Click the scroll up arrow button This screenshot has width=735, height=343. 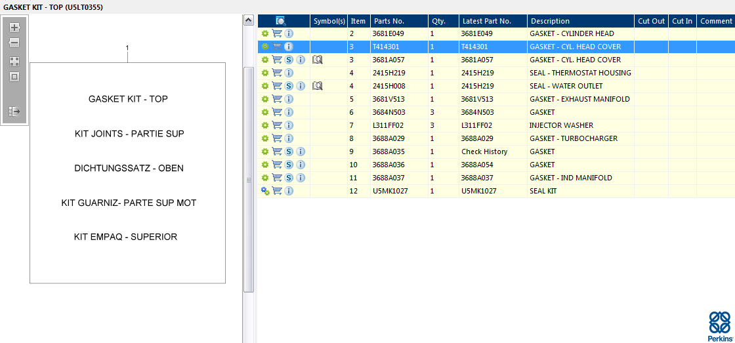coord(249,20)
